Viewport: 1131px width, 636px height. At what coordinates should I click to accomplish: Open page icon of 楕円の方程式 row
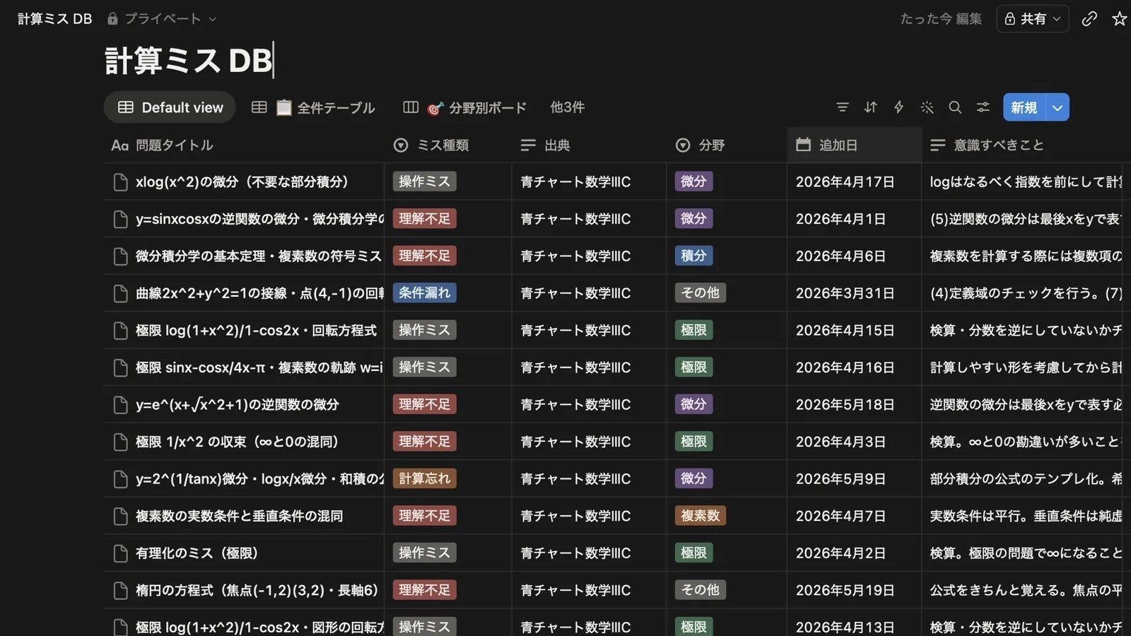[x=121, y=591]
